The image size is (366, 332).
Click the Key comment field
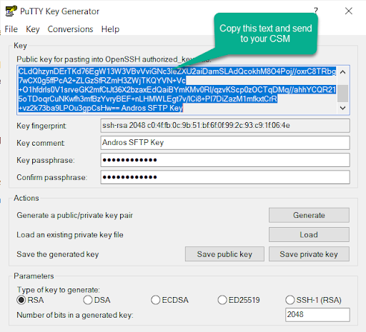[225, 143]
